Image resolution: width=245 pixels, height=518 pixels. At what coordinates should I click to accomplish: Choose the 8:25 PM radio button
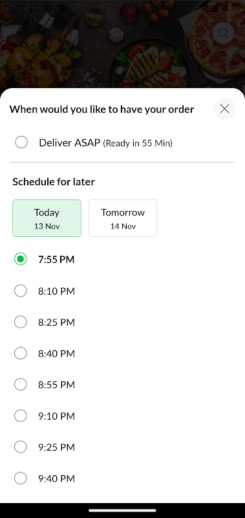(21, 322)
